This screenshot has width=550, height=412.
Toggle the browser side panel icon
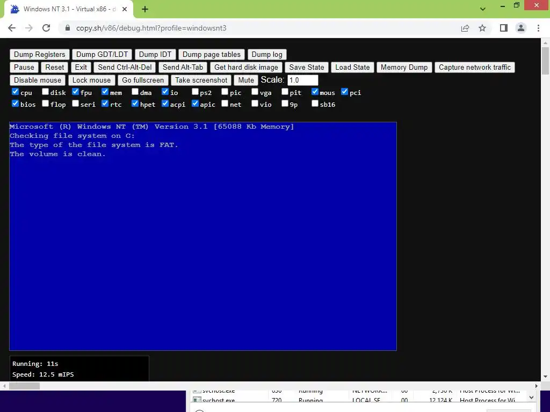[504, 28]
